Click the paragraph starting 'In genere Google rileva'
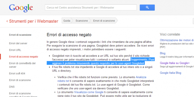 point(100,46)
